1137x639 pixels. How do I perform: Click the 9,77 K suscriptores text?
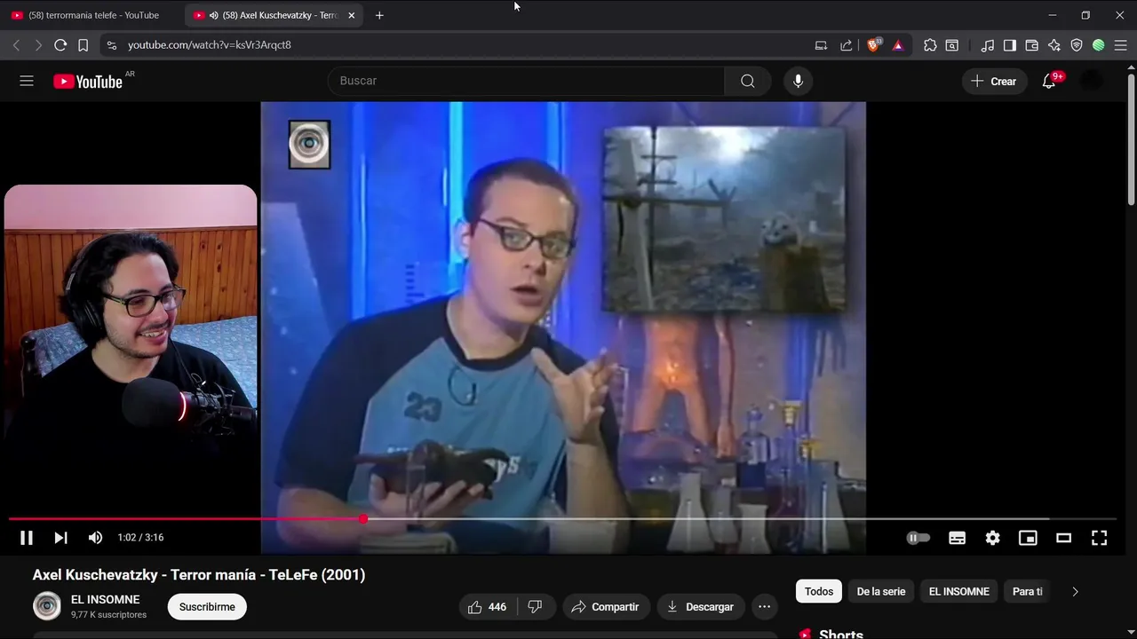[108, 615]
